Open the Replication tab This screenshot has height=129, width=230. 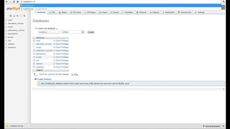click(169, 12)
